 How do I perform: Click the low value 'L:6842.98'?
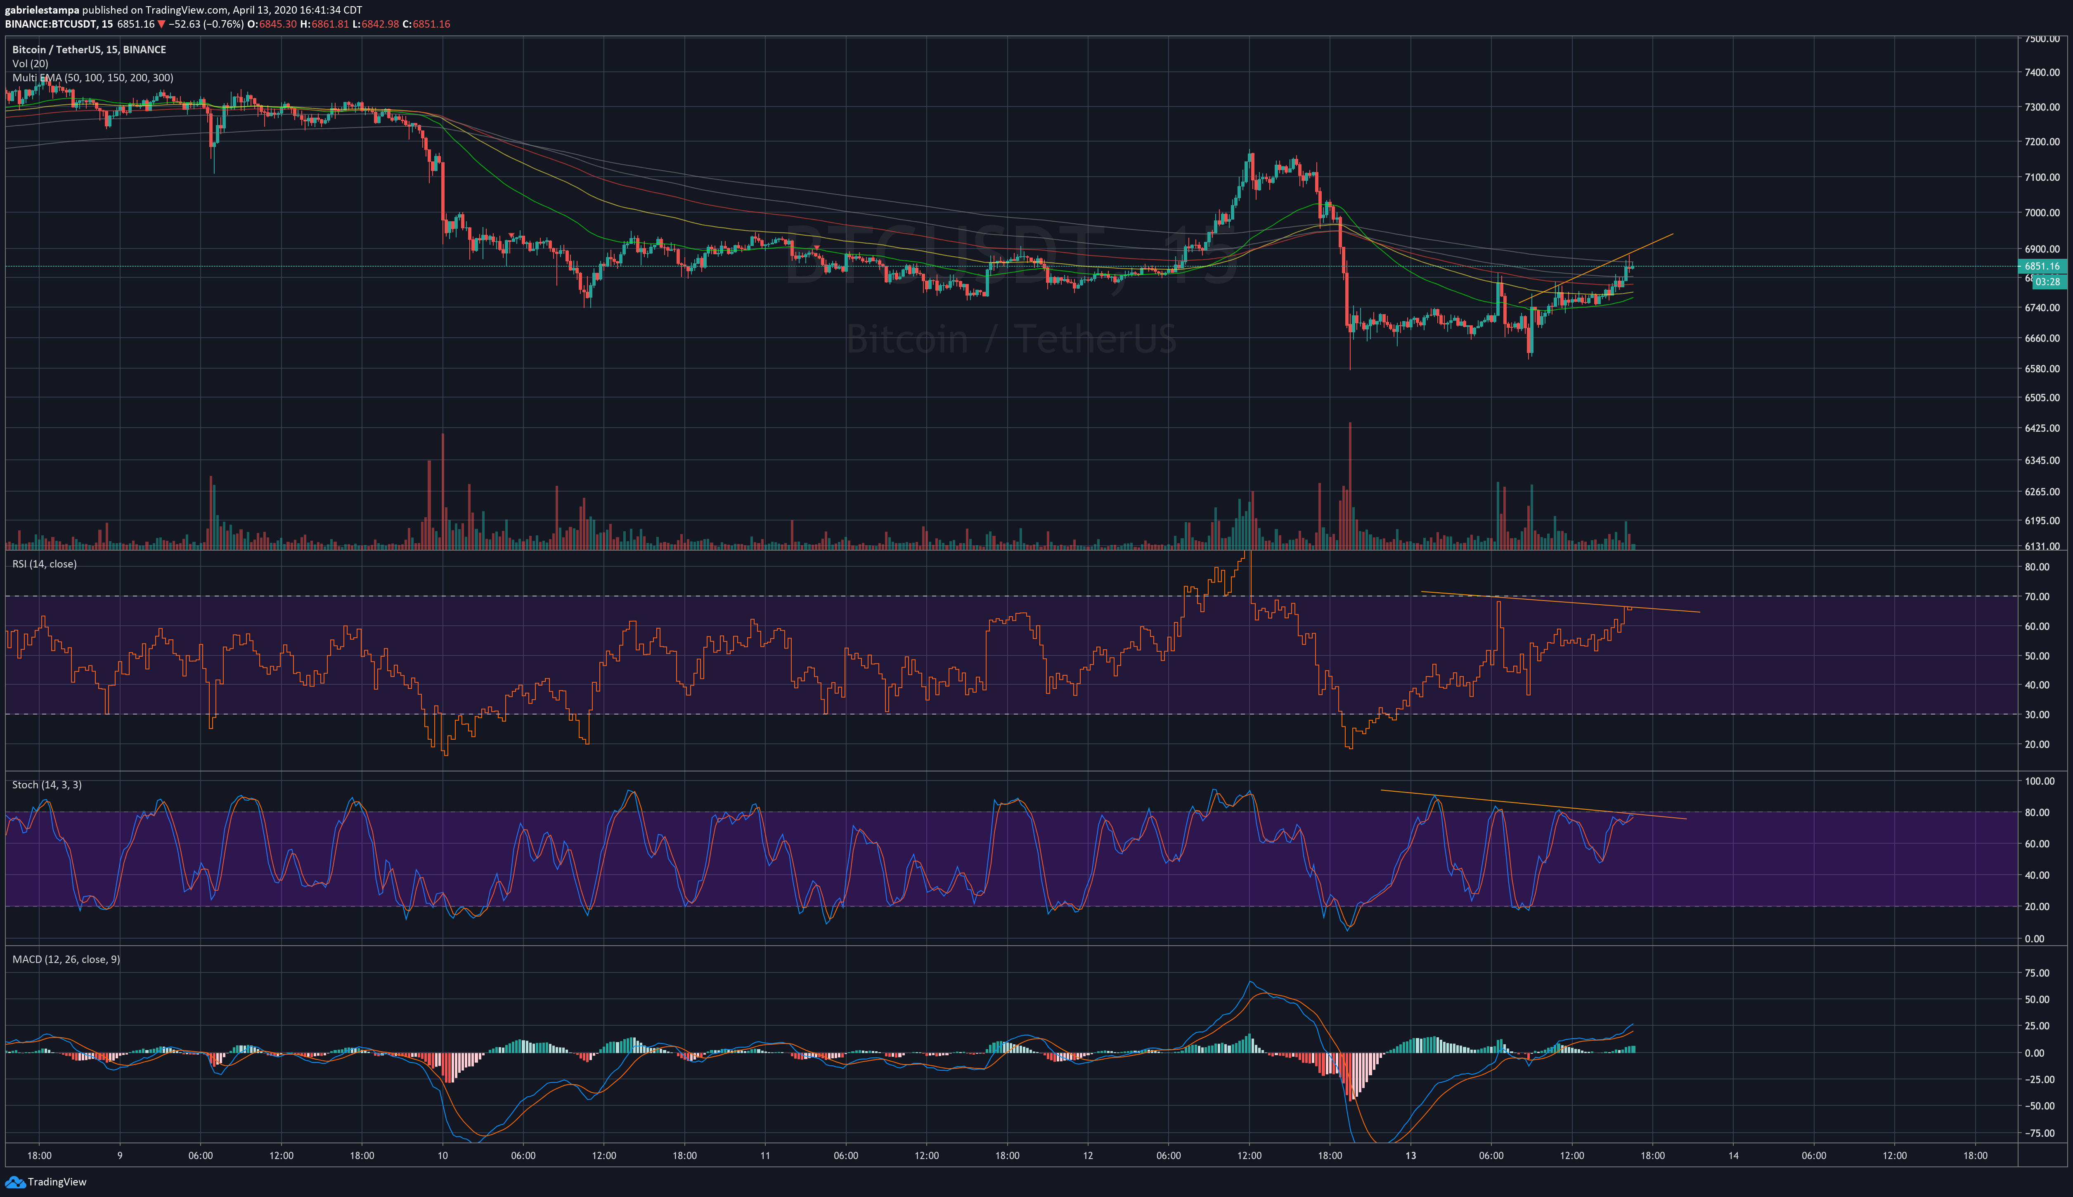(x=376, y=24)
